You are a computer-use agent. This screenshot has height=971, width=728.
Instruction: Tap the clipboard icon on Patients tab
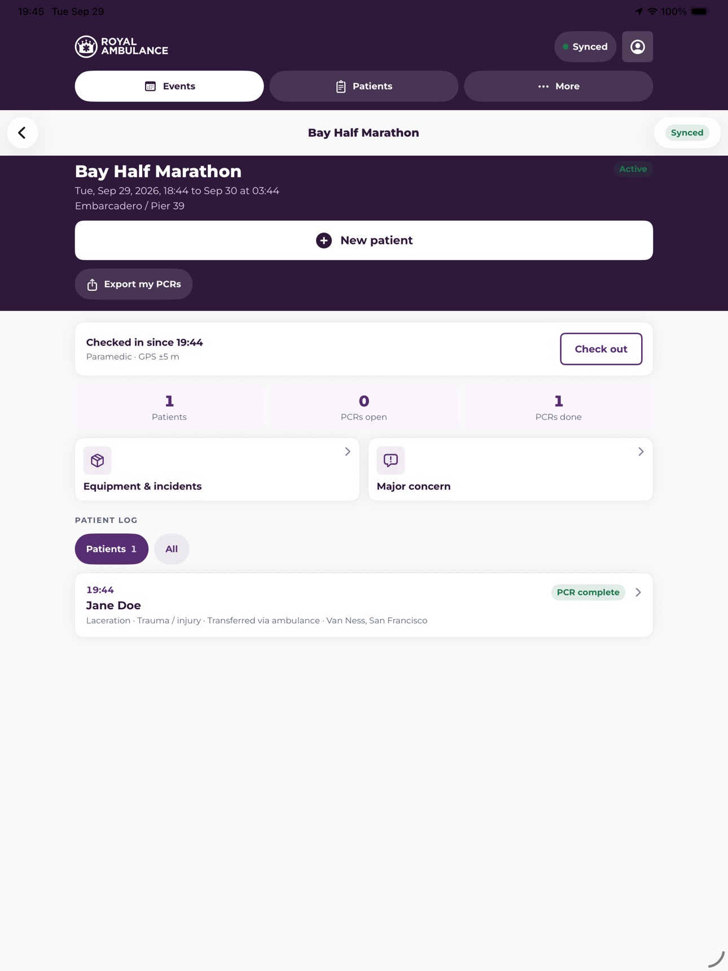pyautogui.click(x=341, y=86)
